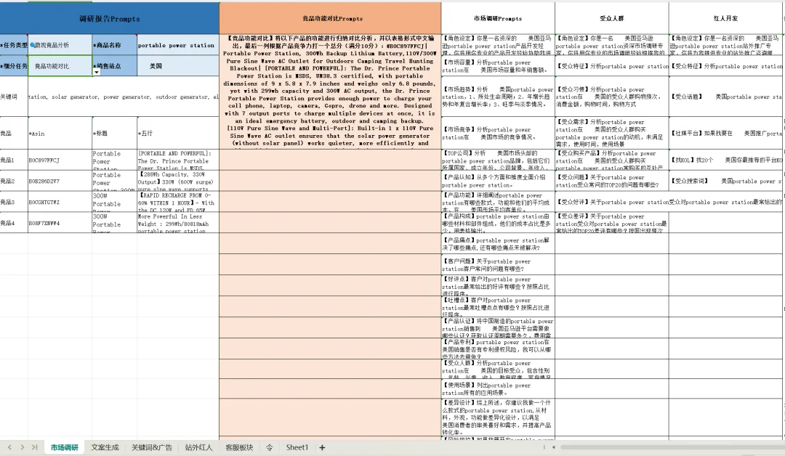This screenshot has width=785, height=456.
Task: Jump to the last sheet tab arrow
Action: click(x=35, y=447)
